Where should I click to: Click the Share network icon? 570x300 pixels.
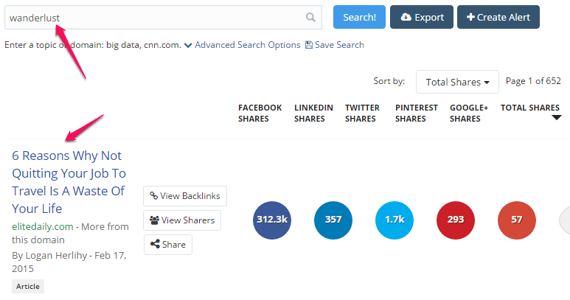tap(156, 245)
